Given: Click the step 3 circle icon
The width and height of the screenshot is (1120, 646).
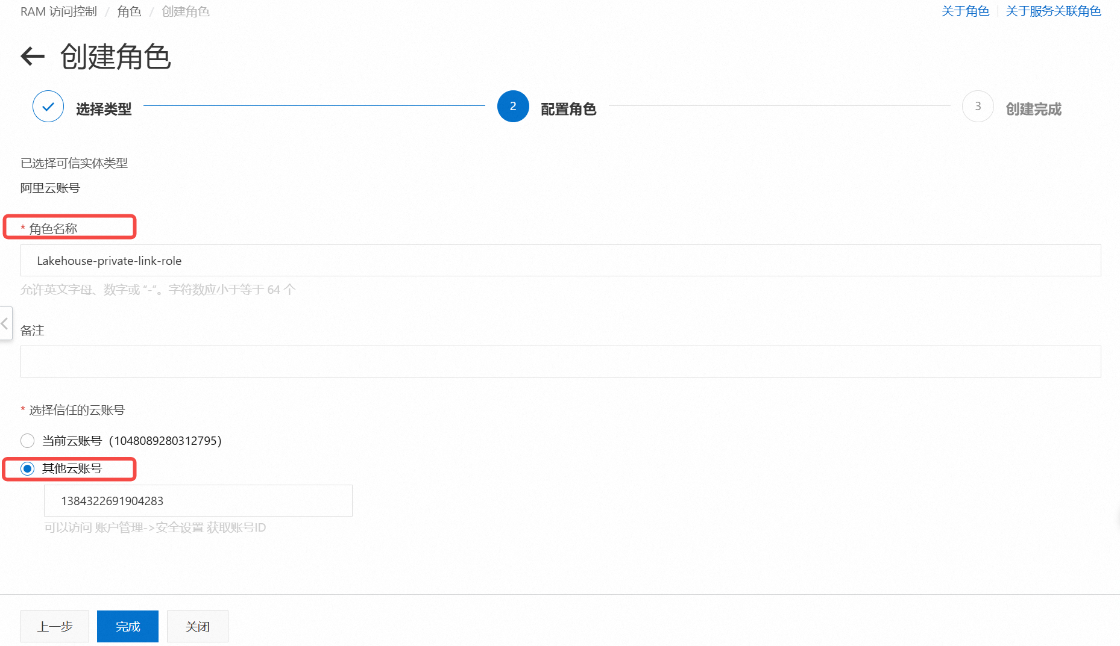Looking at the screenshot, I should (977, 107).
